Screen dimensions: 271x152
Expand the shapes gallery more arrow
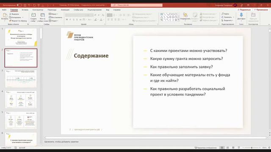pyautogui.click(x=178, y=20)
